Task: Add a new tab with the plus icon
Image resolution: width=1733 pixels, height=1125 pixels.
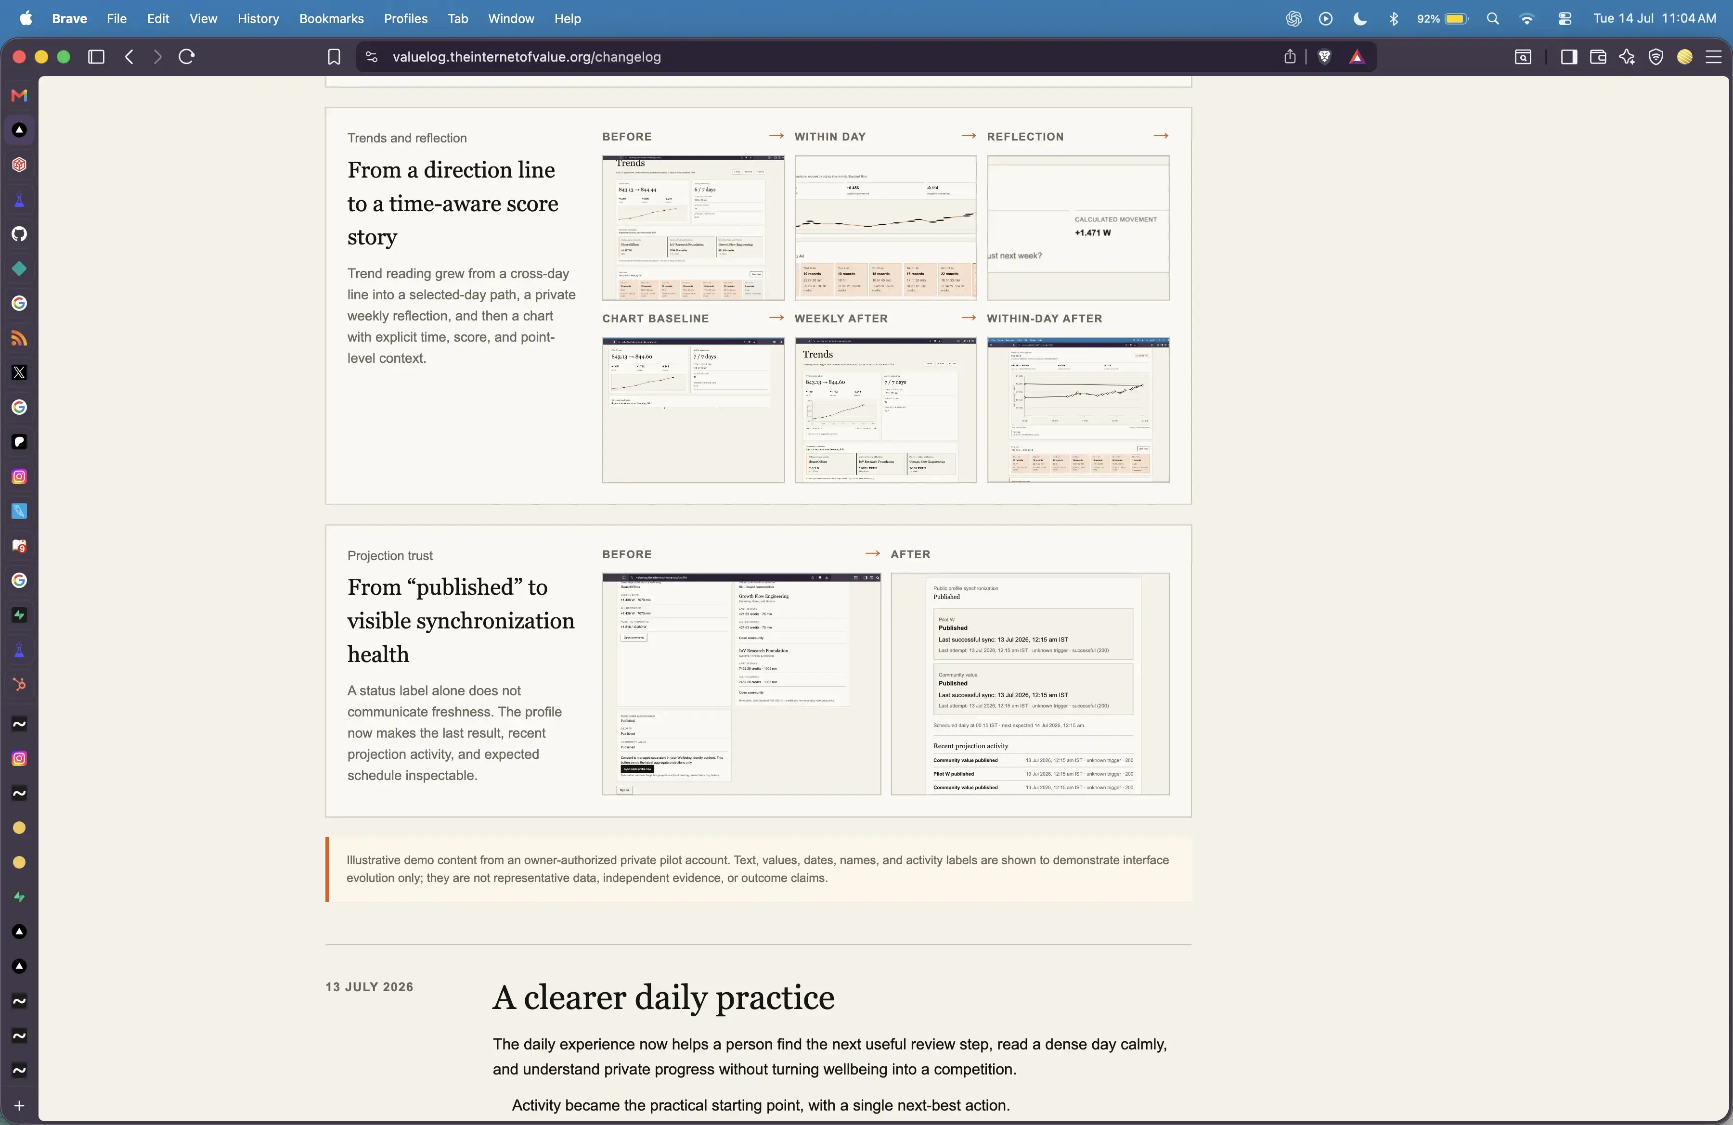Action: (20, 1105)
